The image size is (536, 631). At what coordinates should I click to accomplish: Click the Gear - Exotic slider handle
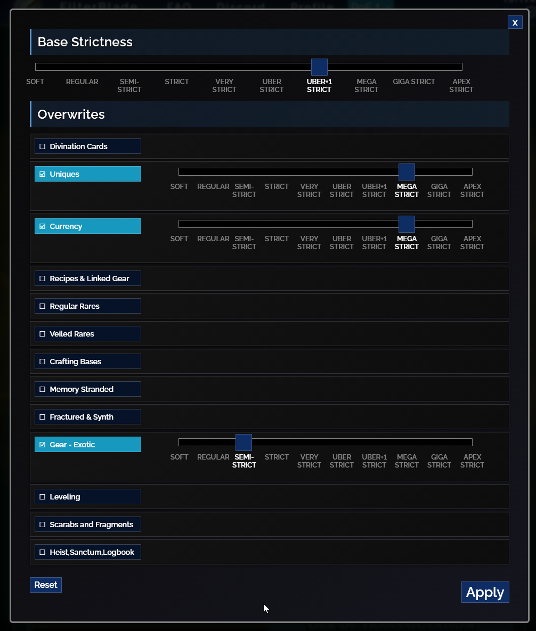point(243,442)
